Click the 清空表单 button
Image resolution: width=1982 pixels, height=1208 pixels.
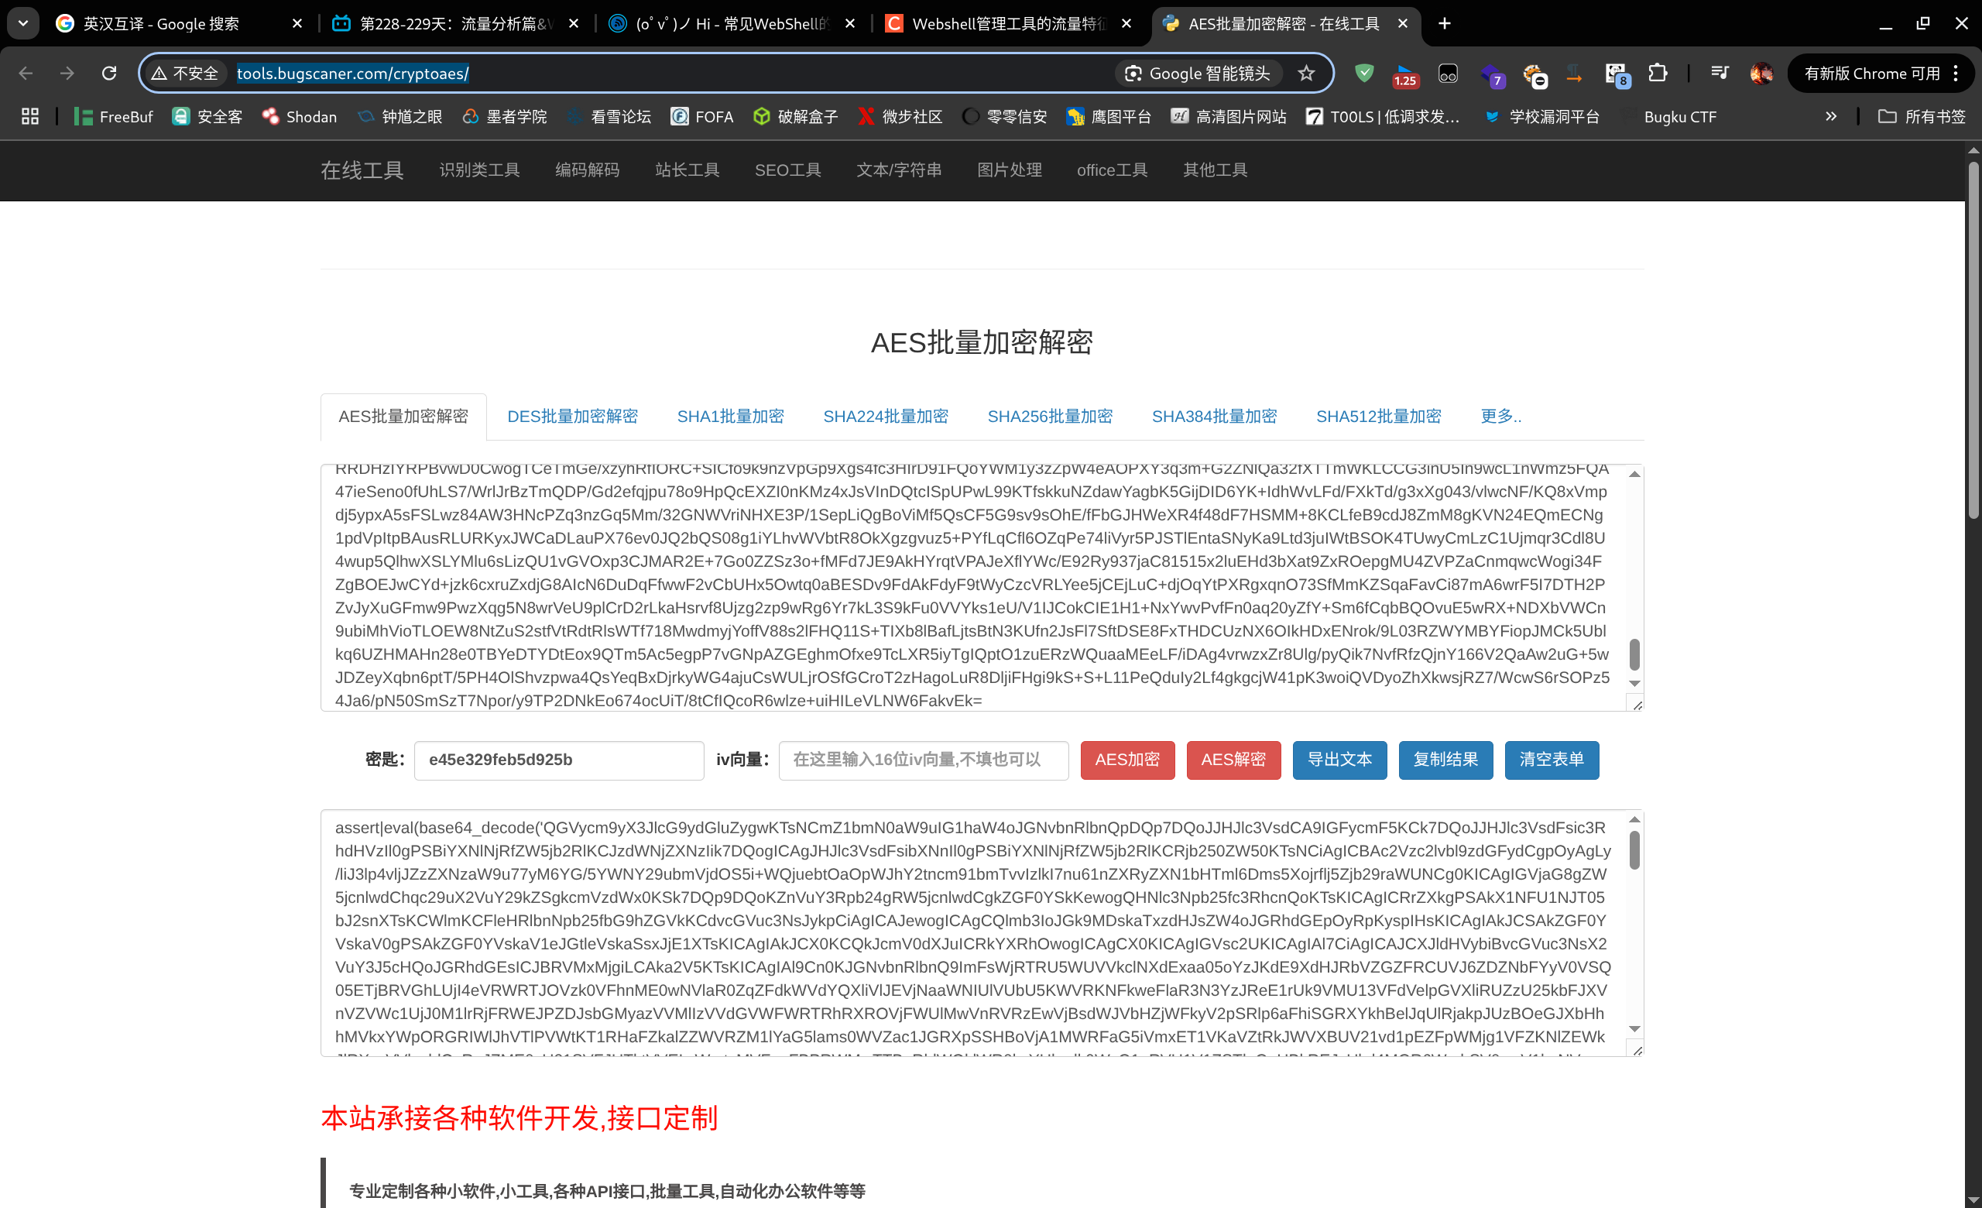tap(1551, 759)
